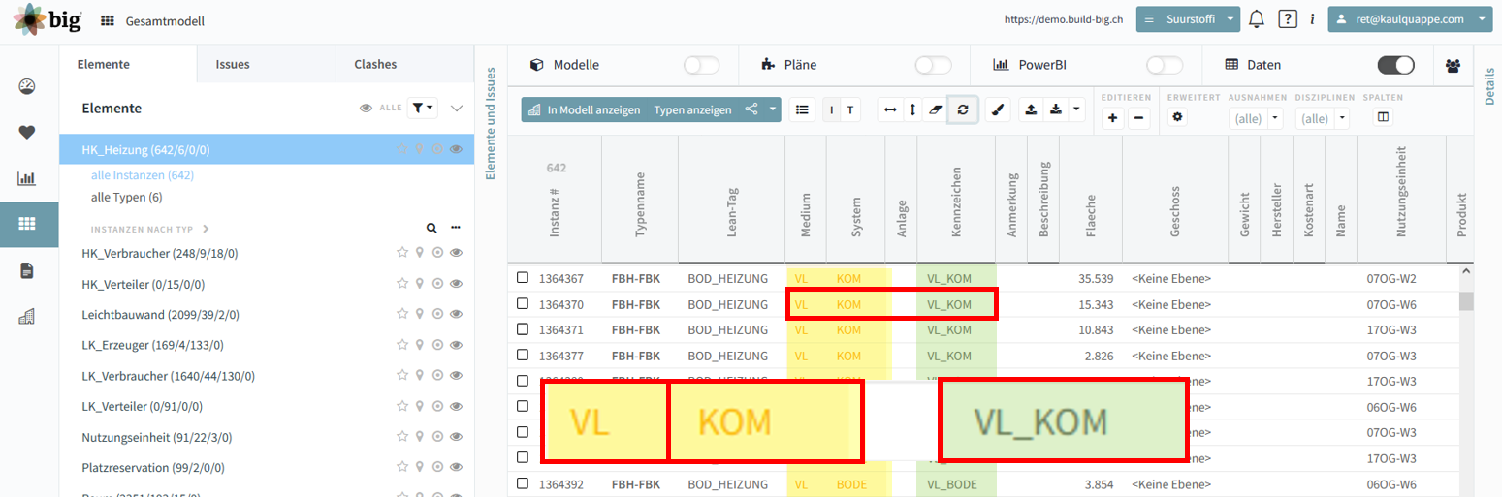Toggle the Pläne switch

(934, 65)
